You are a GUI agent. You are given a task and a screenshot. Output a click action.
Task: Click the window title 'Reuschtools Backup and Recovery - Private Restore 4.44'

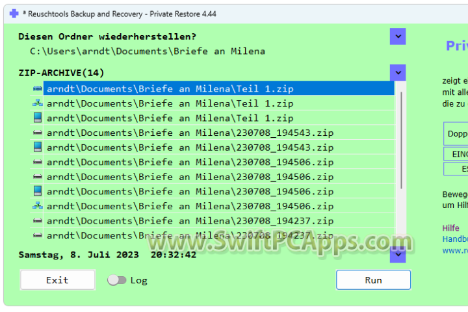point(122,14)
